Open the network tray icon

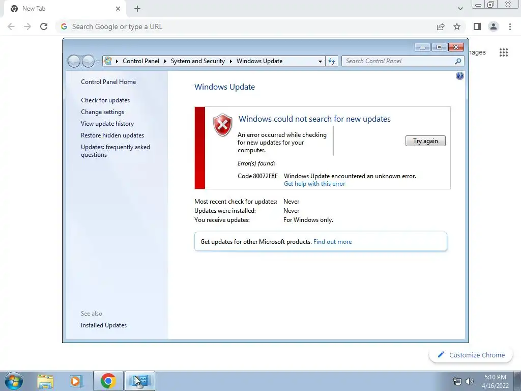[457, 381]
